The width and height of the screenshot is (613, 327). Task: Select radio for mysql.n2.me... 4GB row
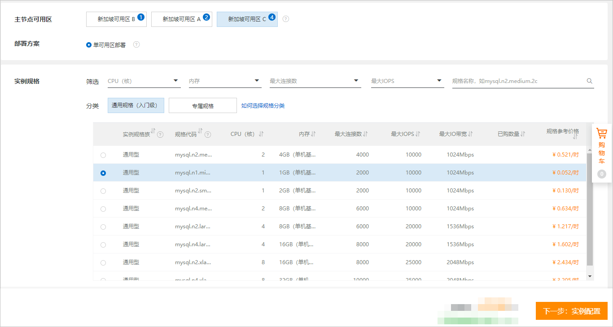tap(103, 155)
